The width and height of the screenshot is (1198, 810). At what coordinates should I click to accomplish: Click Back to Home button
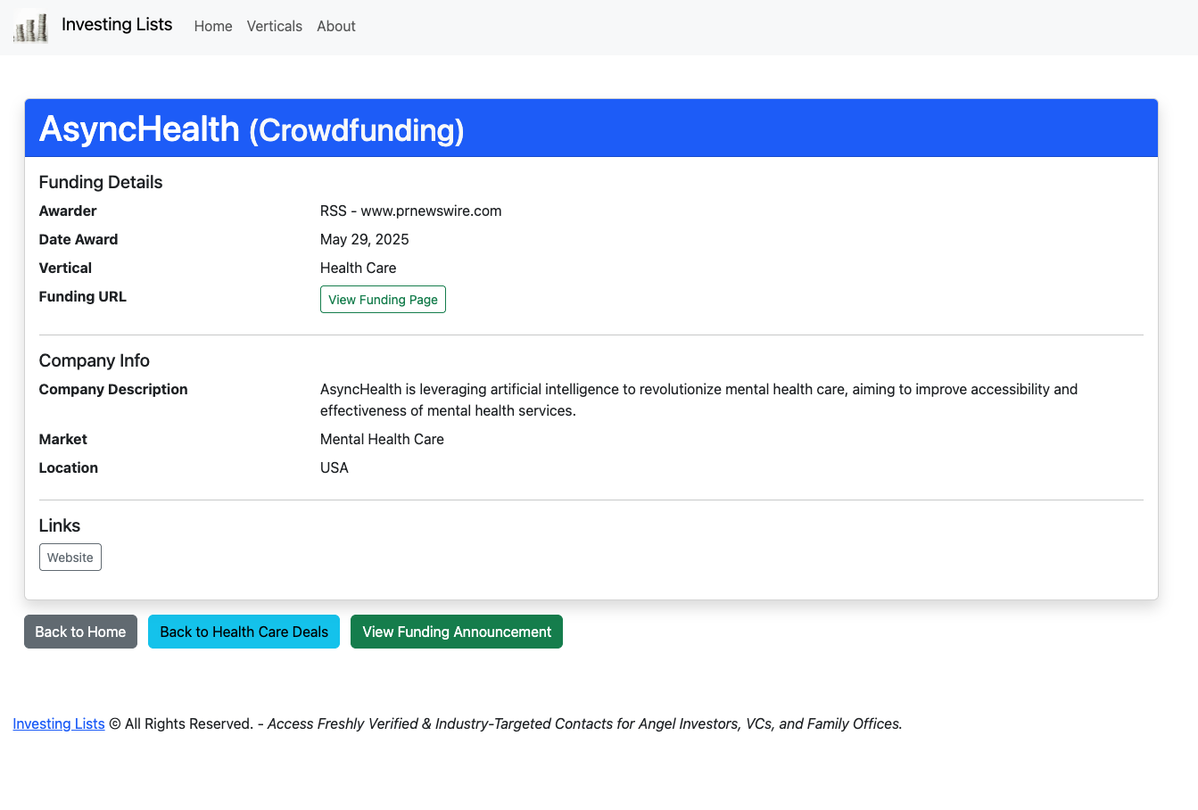pos(80,632)
